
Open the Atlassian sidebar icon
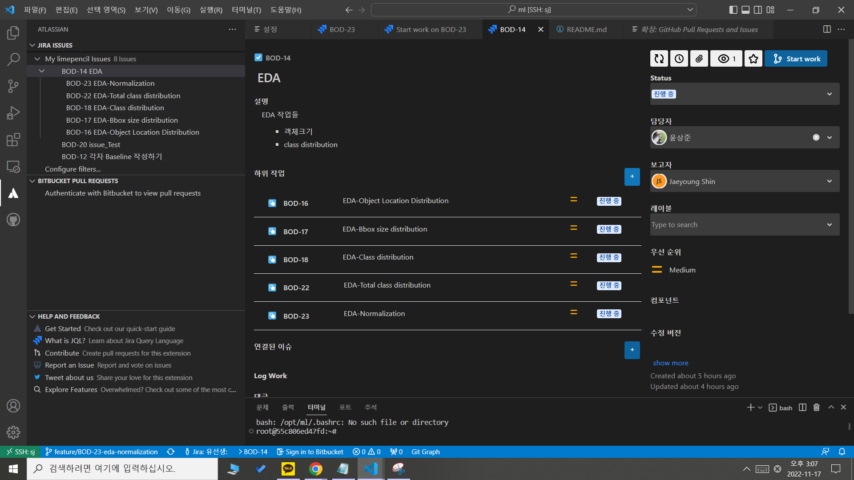(x=13, y=193)
